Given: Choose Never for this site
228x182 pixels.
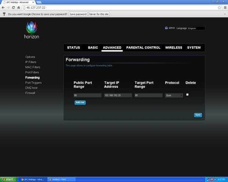Looking at the screenshot, I should pos(99,14).
